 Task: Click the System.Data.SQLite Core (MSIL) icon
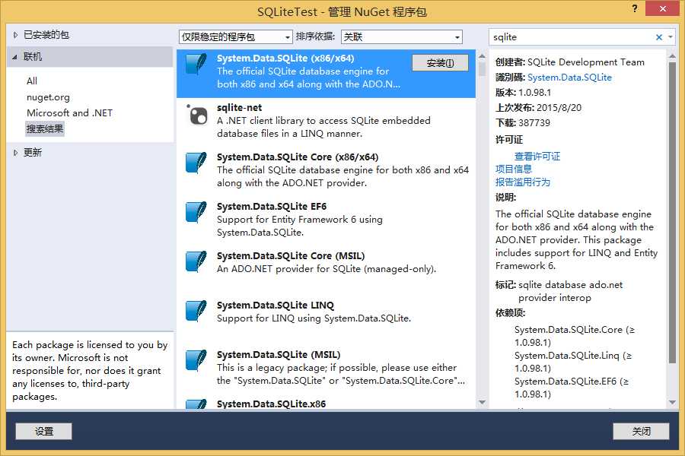196,261
